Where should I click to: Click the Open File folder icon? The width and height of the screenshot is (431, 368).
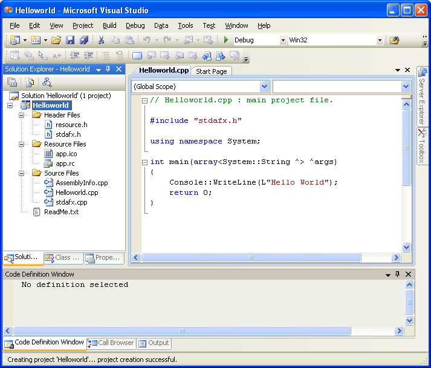pyautogui.click(x=56, y=40)
